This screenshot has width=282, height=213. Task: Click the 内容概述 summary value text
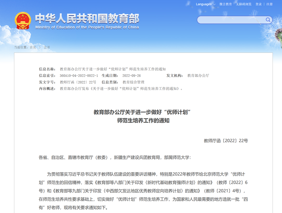tap(121, 89)
